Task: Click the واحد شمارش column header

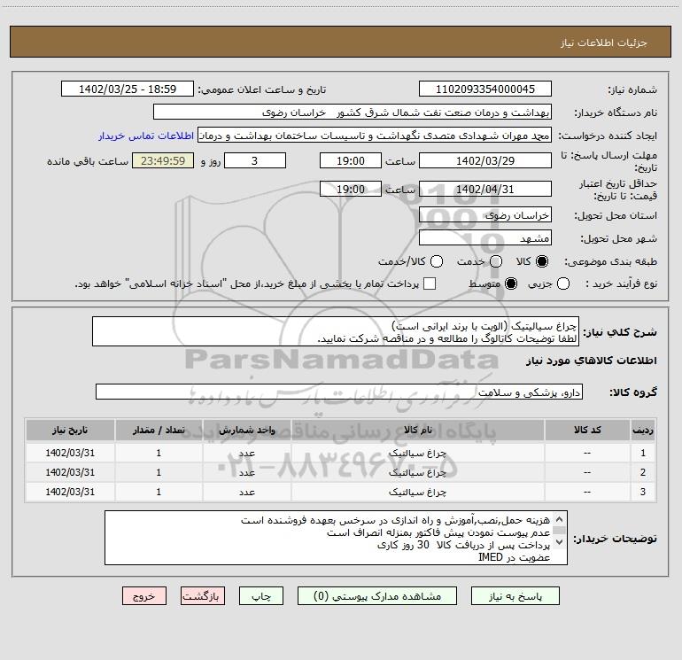Action: [x=246, y=430]
